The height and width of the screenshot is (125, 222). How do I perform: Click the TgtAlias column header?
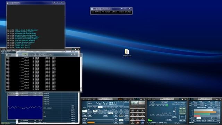[114, 12]
